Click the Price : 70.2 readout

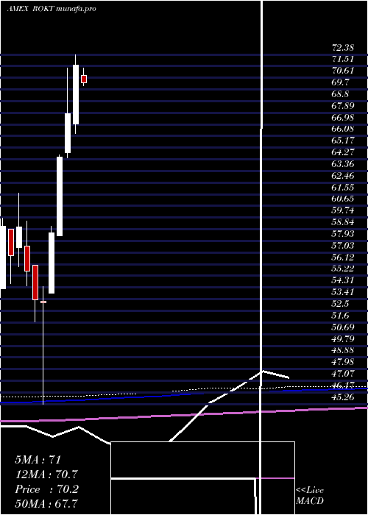coord(46,489)
